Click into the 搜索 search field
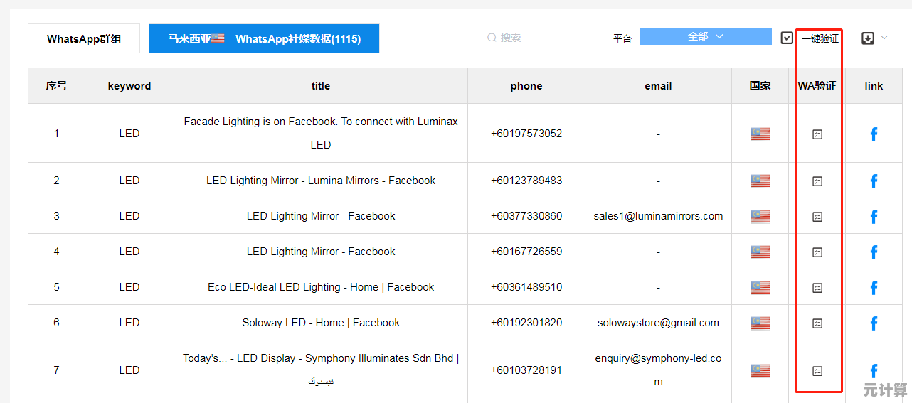 coord(526,38)
